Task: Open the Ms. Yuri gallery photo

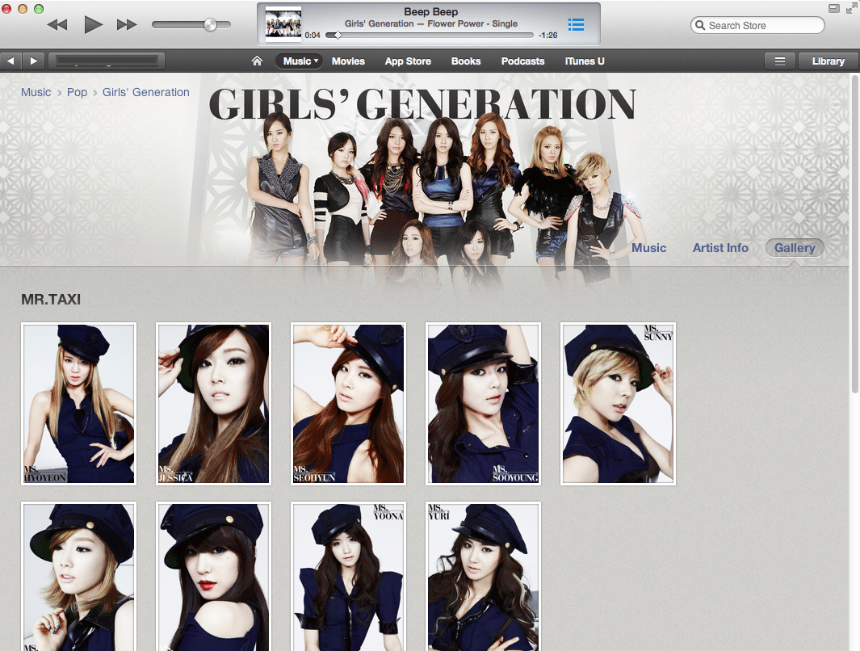Action: click(x=483, y=577)
